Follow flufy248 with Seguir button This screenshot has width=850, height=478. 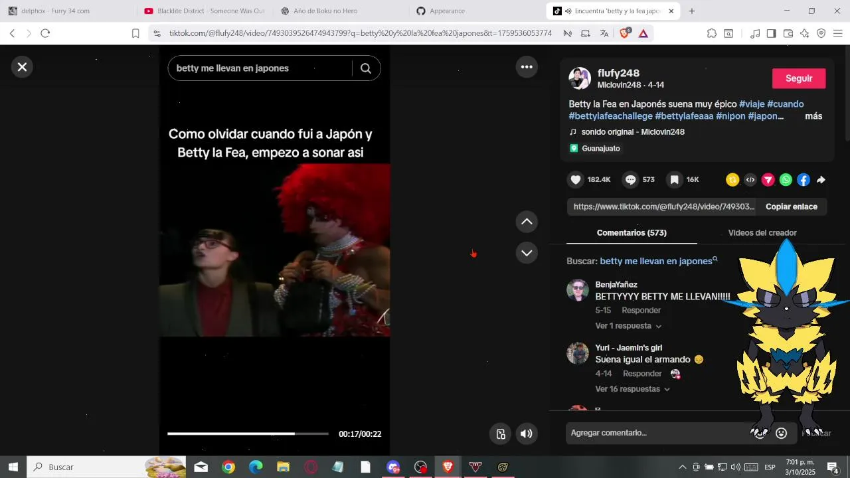(799, 78)
